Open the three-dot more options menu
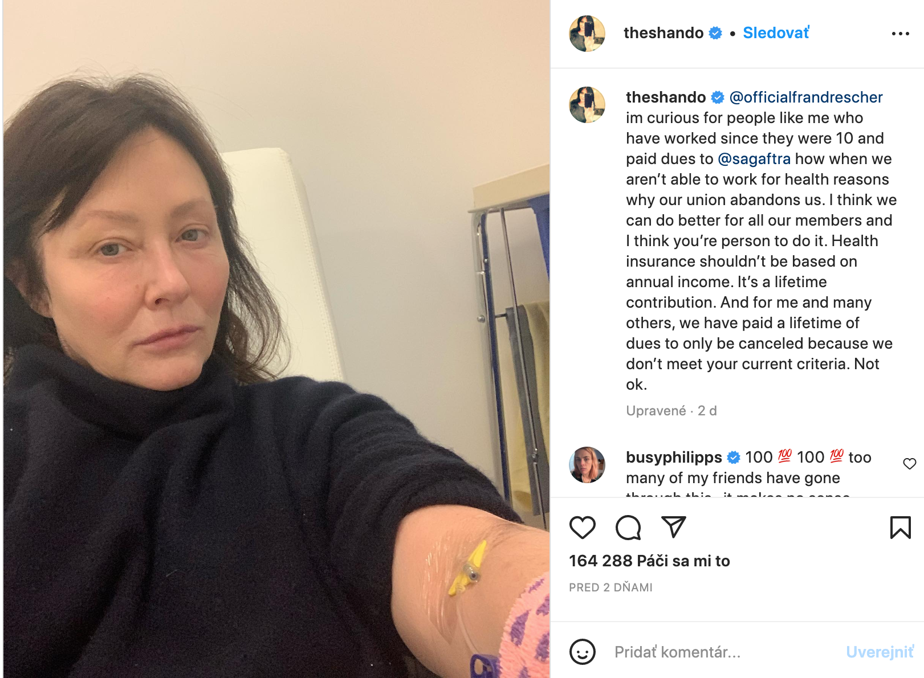The height and width of the screenshot is (678, 924). [900, 34]
